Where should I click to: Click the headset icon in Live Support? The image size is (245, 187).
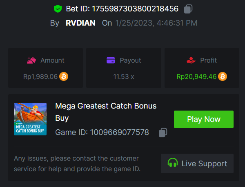click(x=173, y=163)
